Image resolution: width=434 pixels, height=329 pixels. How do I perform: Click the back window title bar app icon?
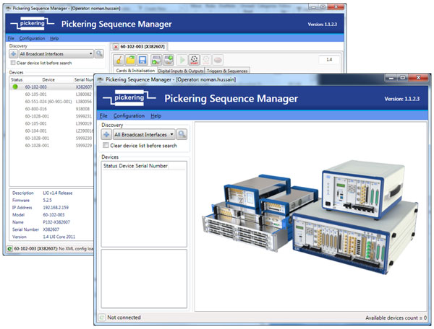point(8,8)
